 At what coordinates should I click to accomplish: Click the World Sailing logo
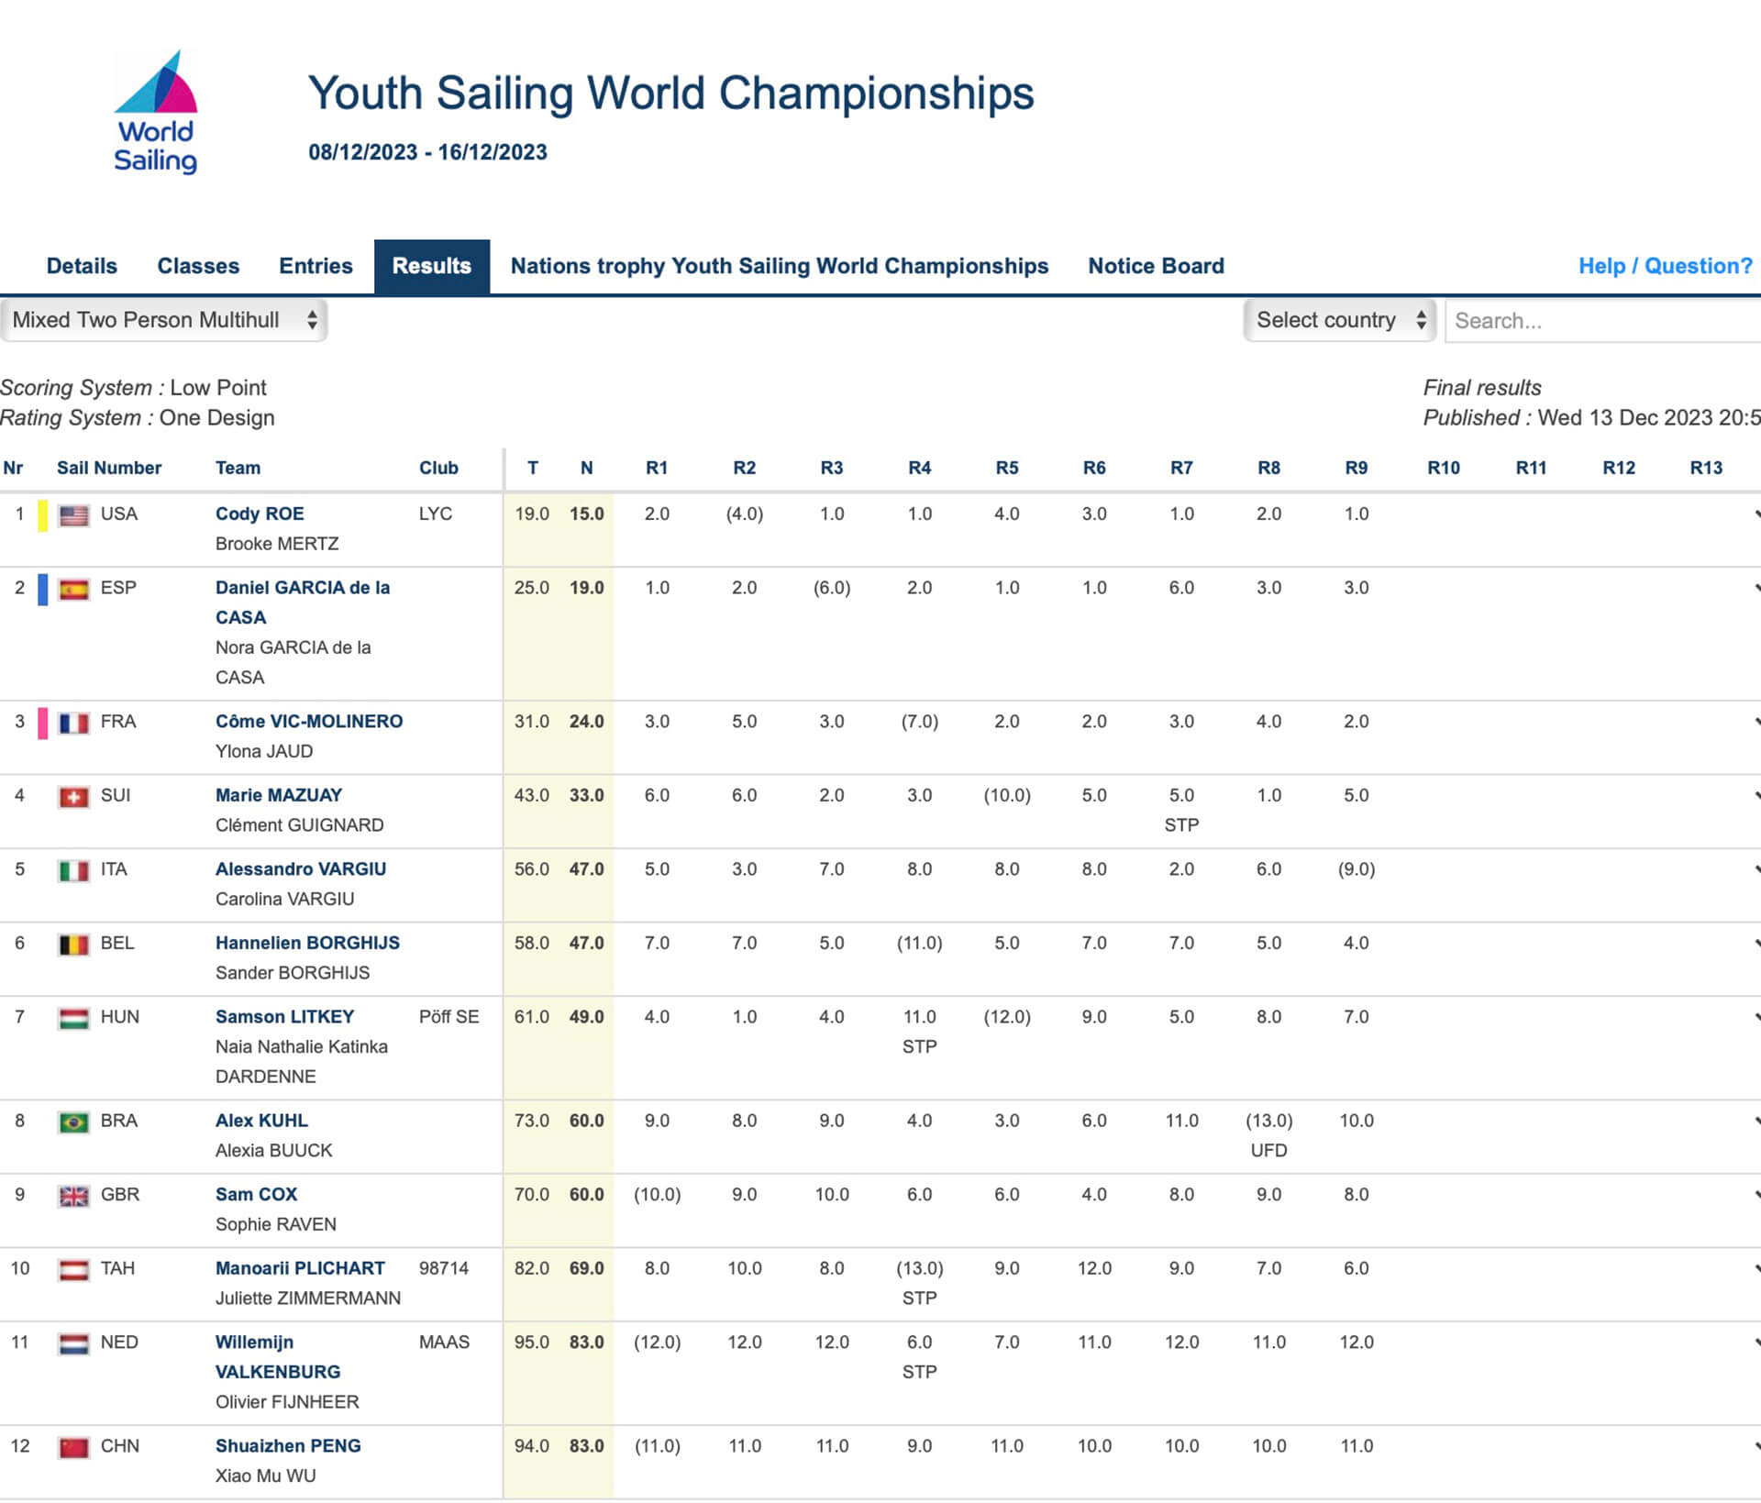point(155,113)
